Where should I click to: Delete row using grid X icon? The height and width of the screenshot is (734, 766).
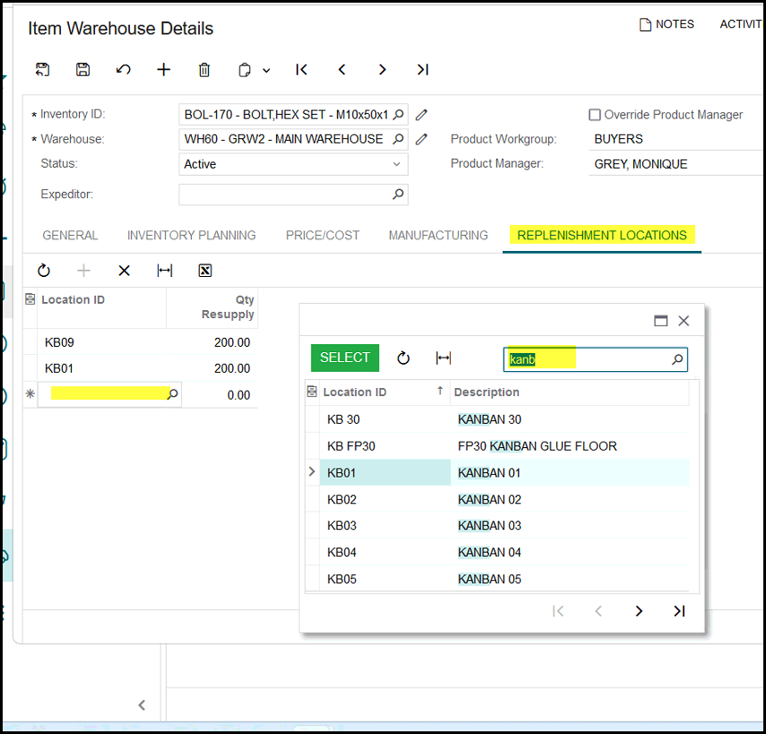125,271
